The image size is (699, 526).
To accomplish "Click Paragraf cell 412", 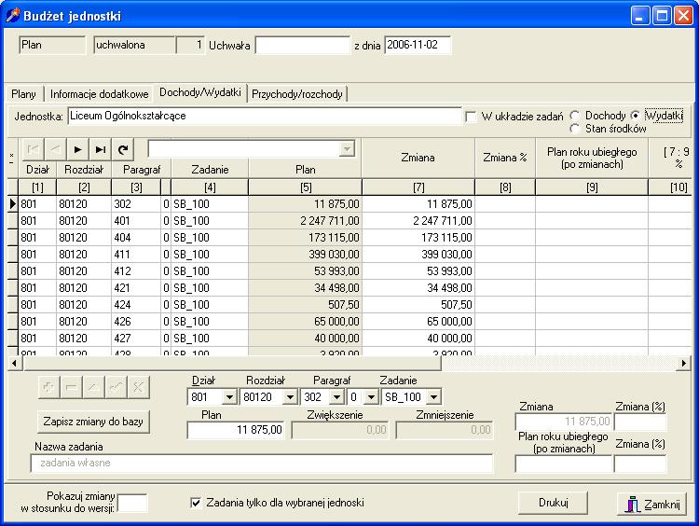I will (x=136, y=271).
